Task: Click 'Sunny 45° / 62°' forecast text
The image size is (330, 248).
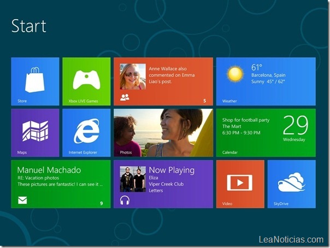Action: pos(268,81)
